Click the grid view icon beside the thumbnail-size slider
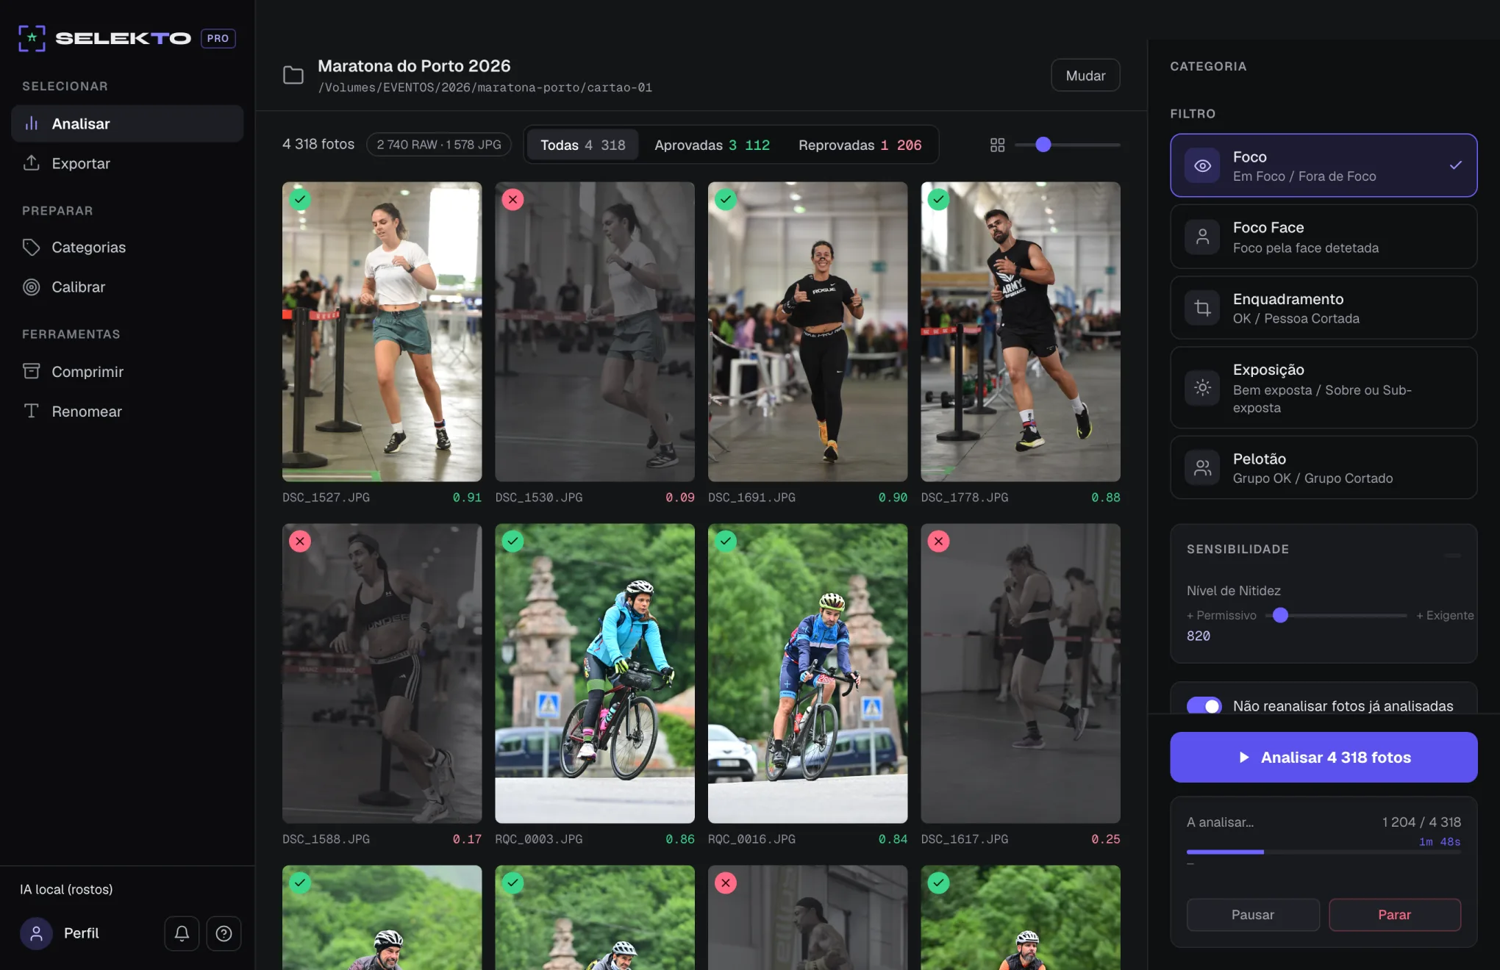 tap(997, 145)
